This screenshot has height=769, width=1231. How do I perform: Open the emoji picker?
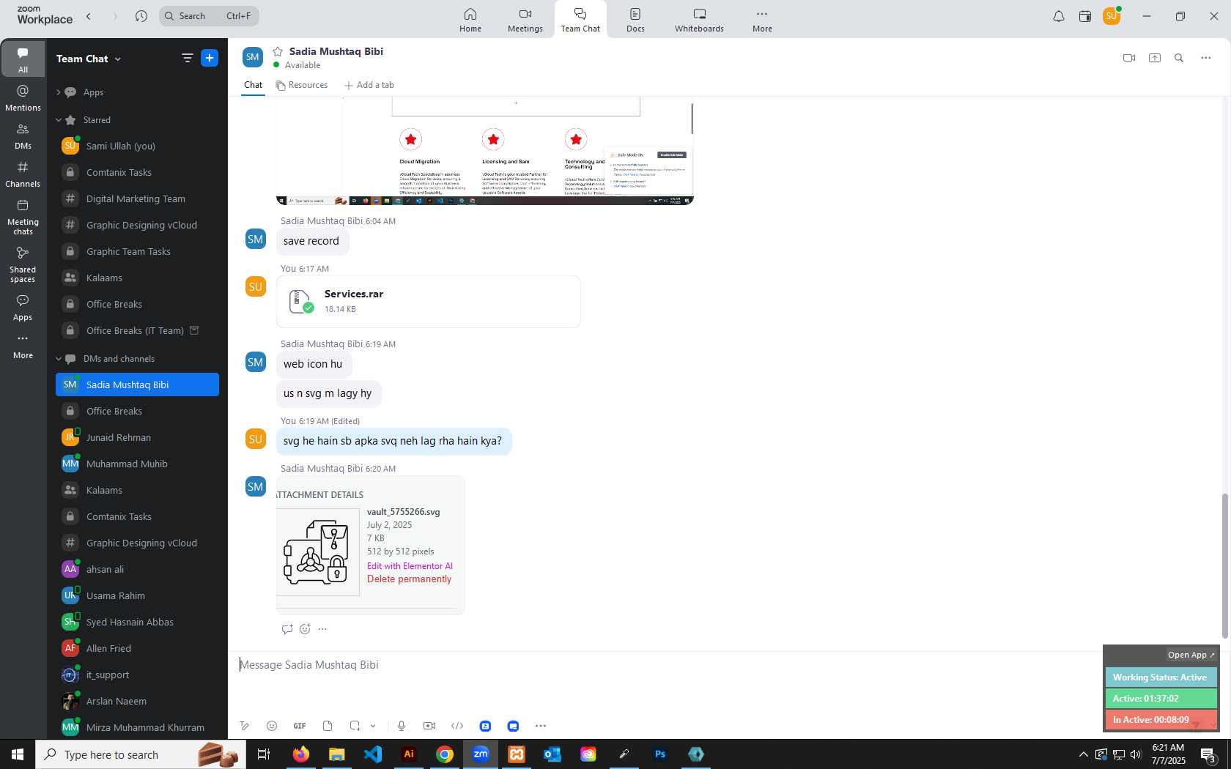click(x=272, y=726)
